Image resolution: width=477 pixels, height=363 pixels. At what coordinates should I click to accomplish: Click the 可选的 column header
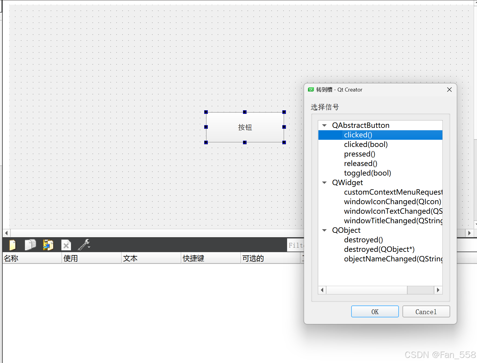coord(271,258)
